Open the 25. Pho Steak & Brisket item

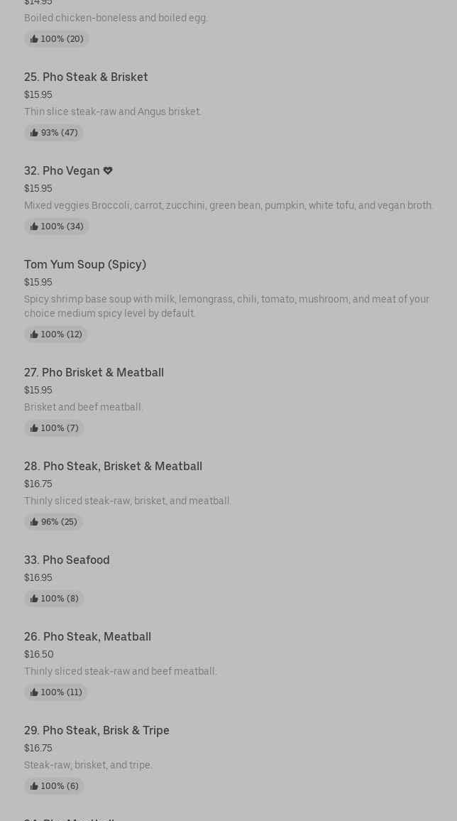pos(86,77)
